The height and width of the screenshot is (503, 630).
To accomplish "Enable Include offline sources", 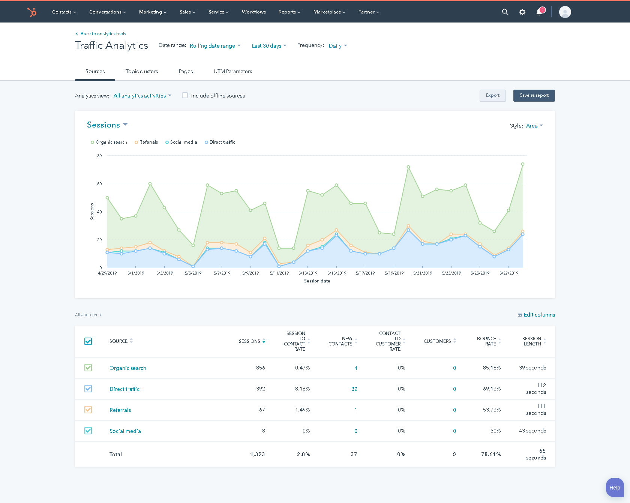I will click(185, 95).
